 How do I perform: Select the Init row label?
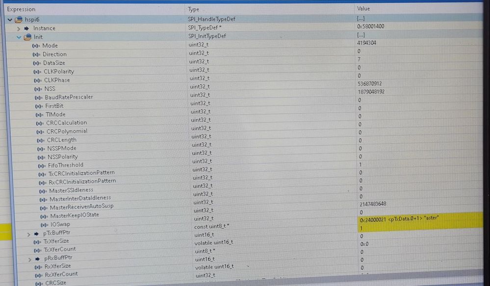point(38,37)
